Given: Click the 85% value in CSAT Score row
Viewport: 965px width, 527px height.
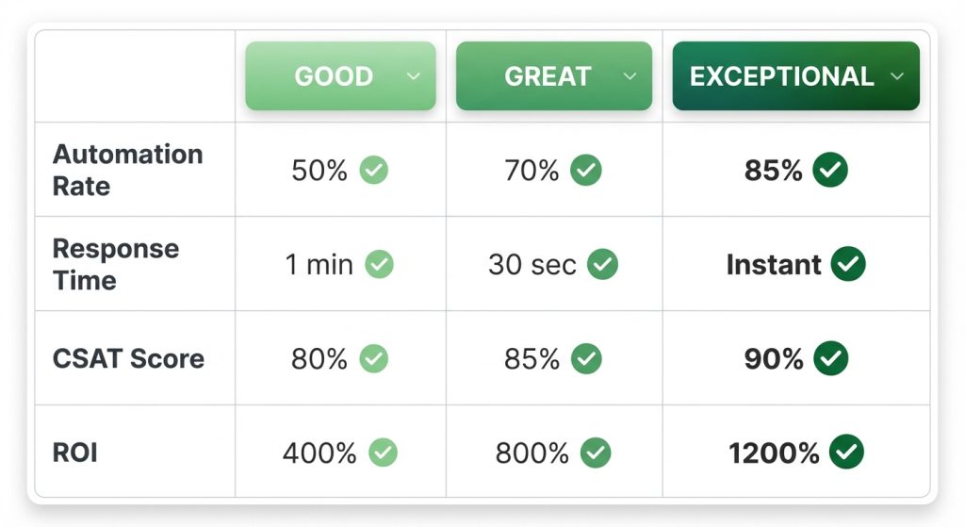Looking at the screenshot, I should coord(532,358).
